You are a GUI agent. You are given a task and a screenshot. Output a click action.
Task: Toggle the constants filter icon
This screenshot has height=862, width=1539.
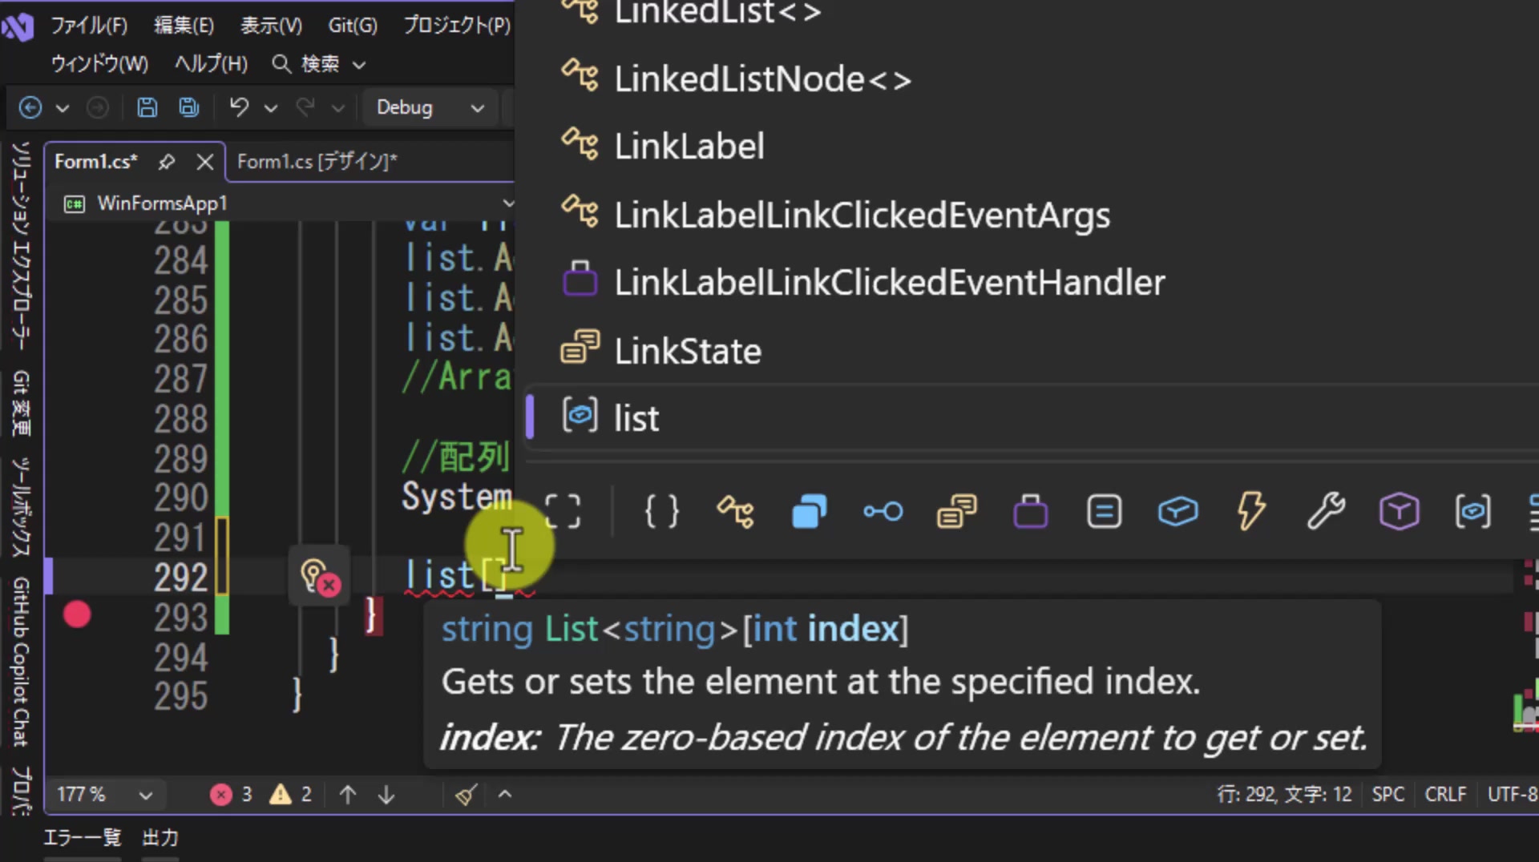click(1105, 511)
